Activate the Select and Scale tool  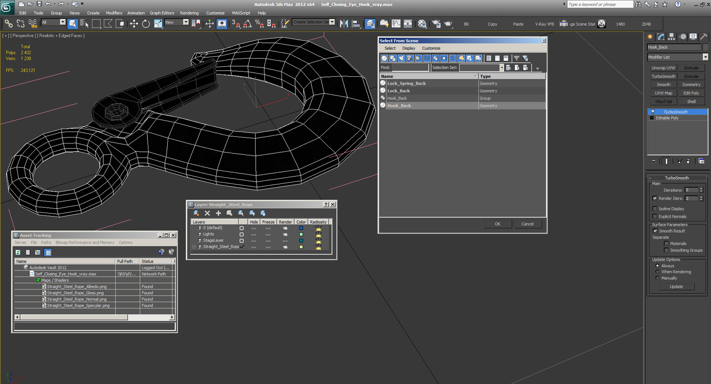click(x=158, y=24)
